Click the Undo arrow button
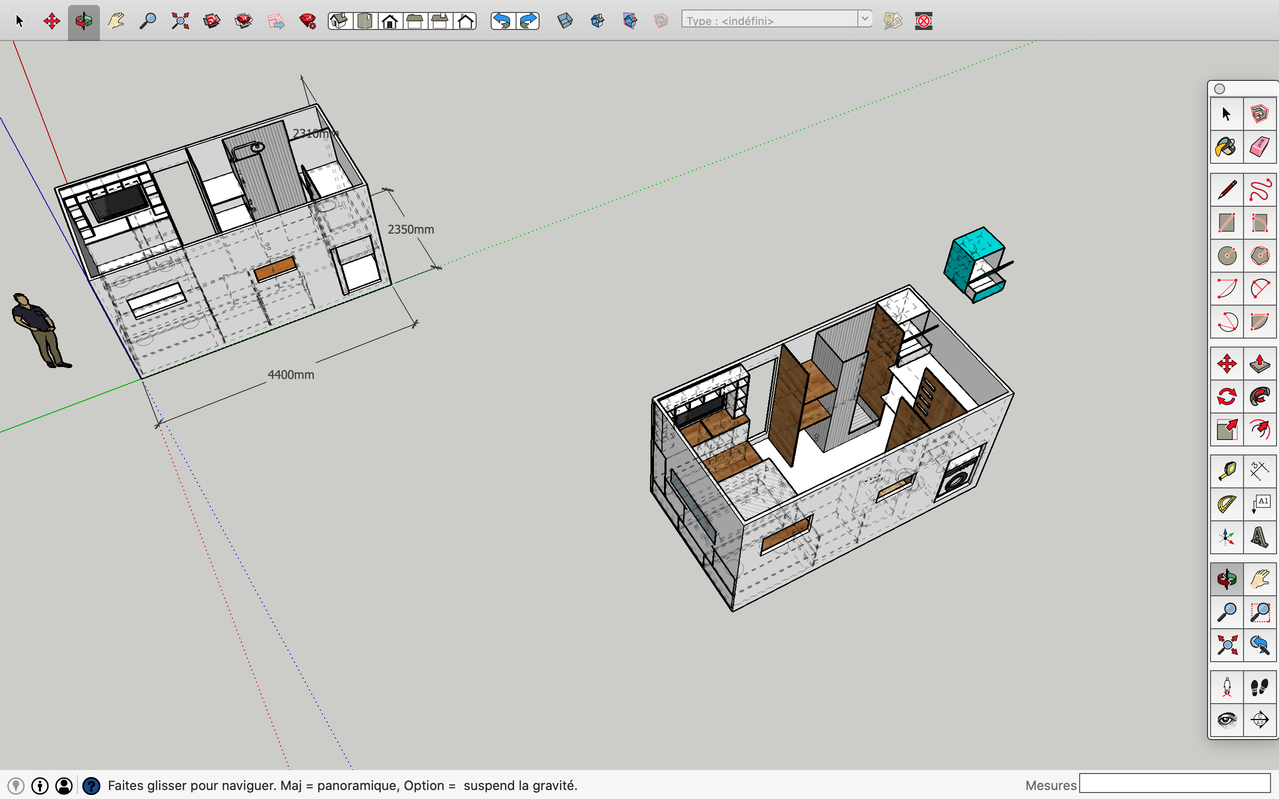 (502, 21)
